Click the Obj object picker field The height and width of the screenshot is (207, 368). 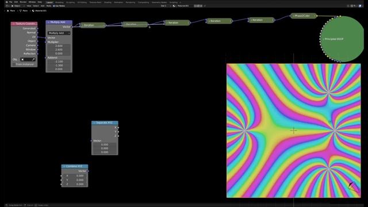coord(28,60)
